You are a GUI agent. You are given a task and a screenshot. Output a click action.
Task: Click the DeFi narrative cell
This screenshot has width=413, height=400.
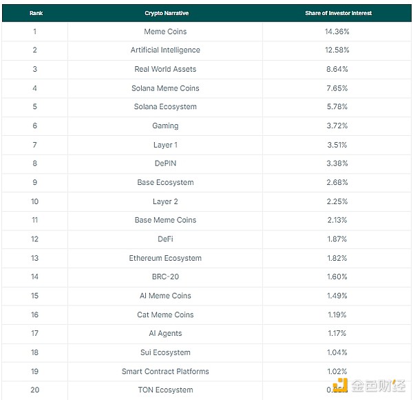[x=165, y=239]
